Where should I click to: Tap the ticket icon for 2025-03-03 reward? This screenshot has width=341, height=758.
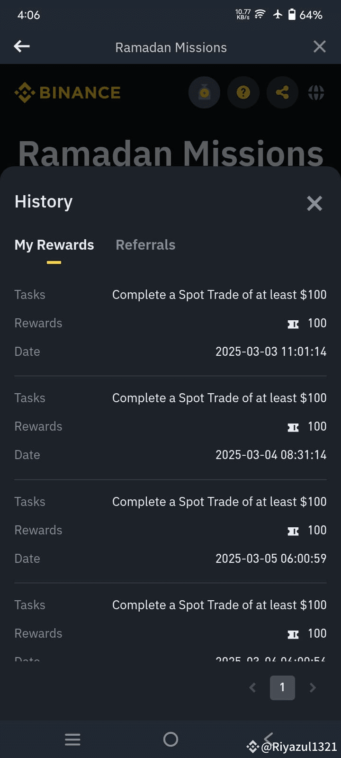293,324
